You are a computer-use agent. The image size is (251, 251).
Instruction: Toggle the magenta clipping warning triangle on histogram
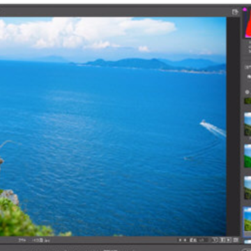245,9
